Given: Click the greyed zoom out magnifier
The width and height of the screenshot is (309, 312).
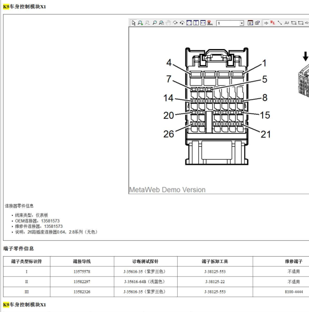Looking at the screenshot, I should [x=147, y=23].
